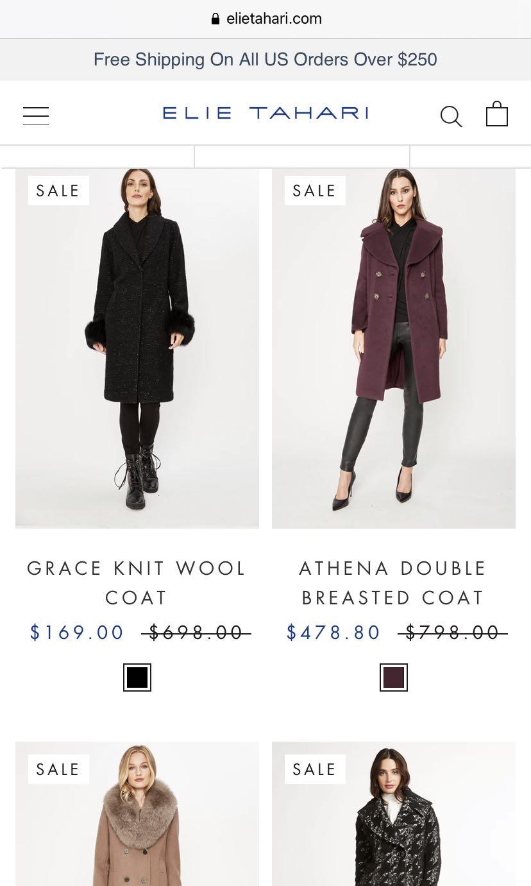Open the hamburger navigation menu
This screenshot has height=886, width=531.
pos(36,115)
